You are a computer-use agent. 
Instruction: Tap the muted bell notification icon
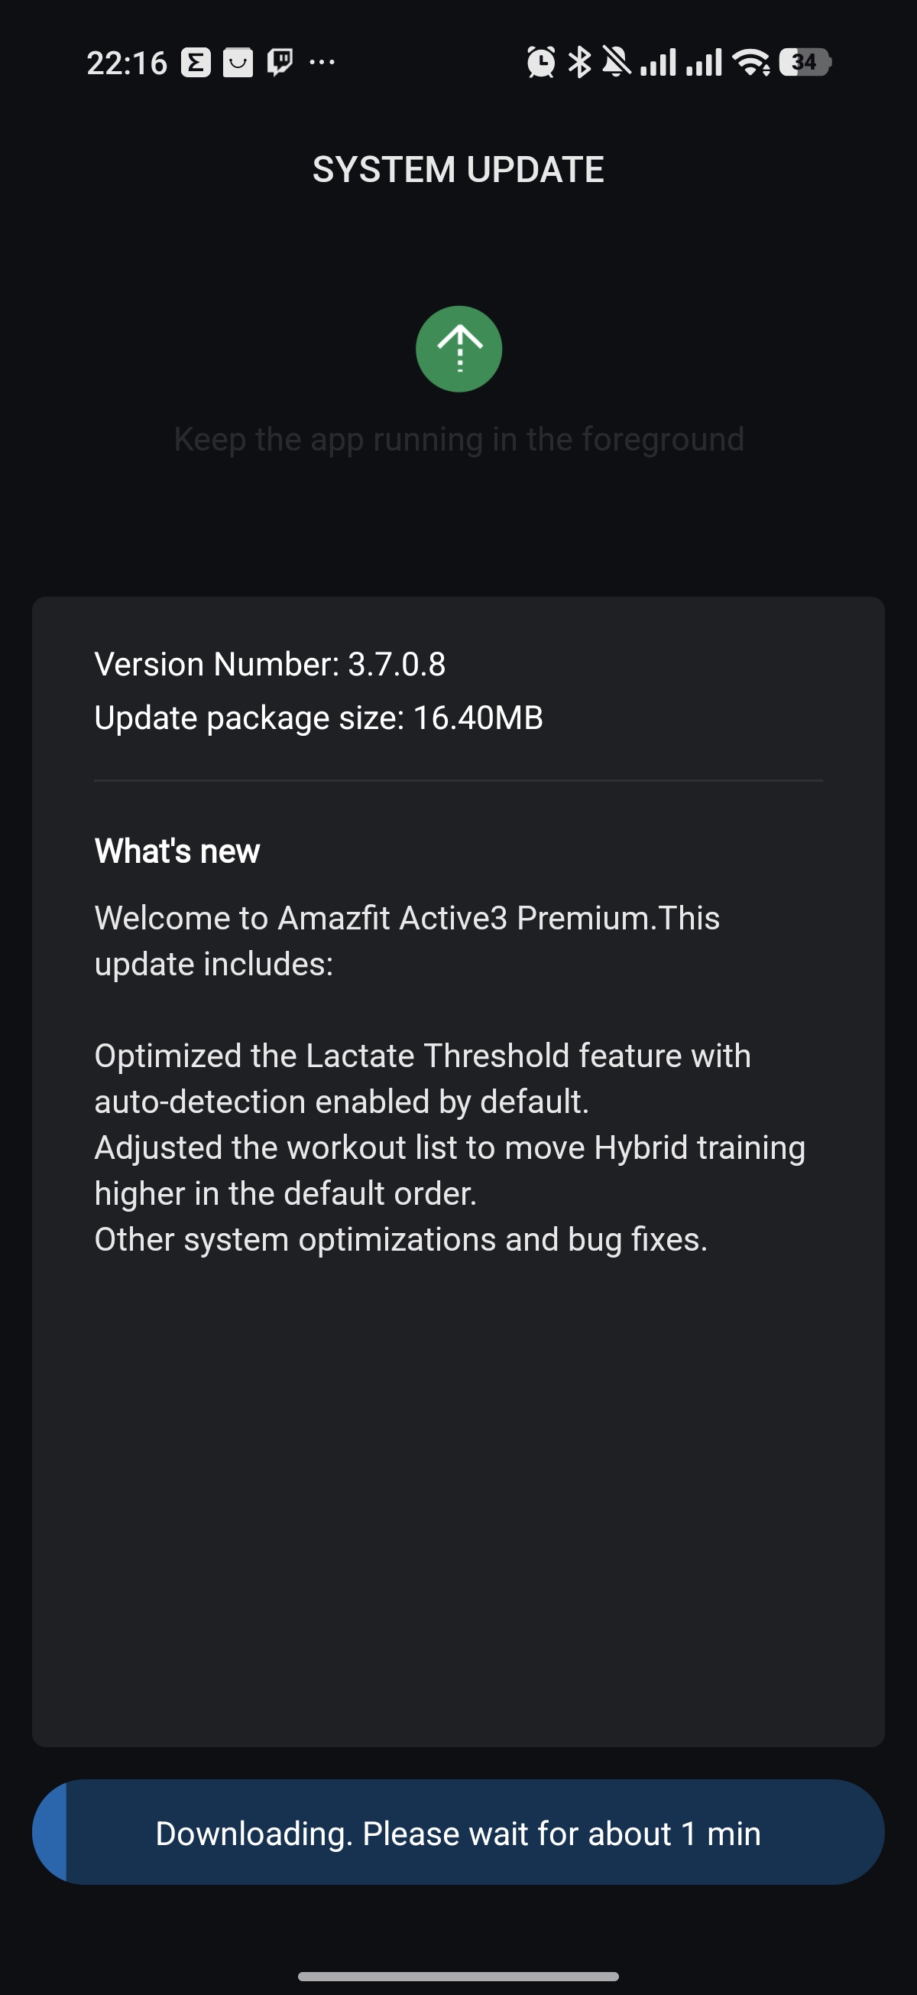pos(616,62)
